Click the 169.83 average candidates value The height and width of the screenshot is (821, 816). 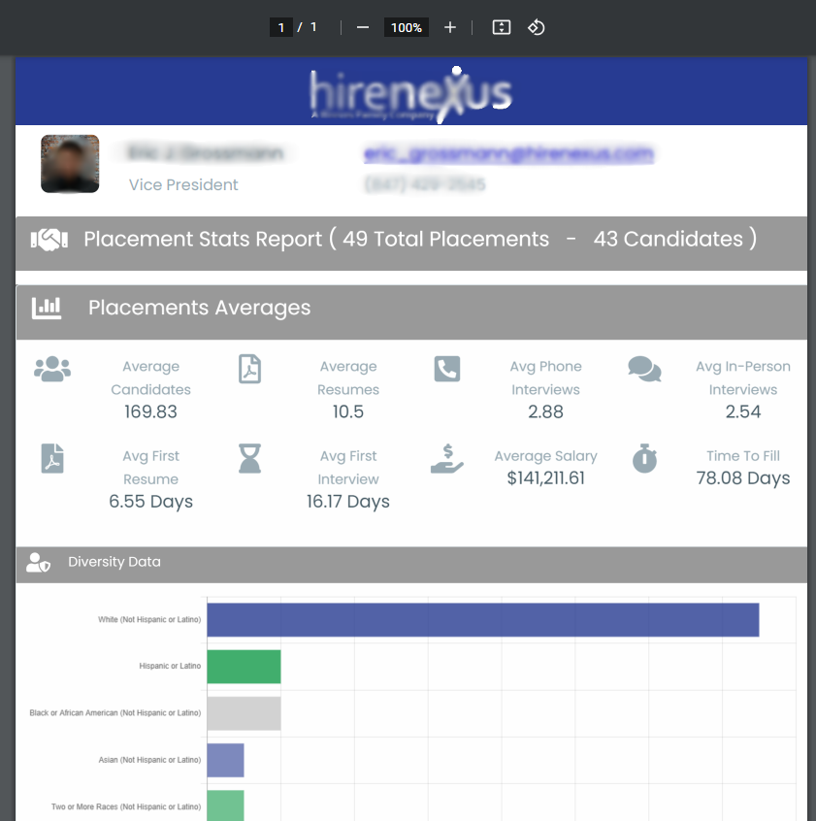pyautogui.click(x=150, y=412)
